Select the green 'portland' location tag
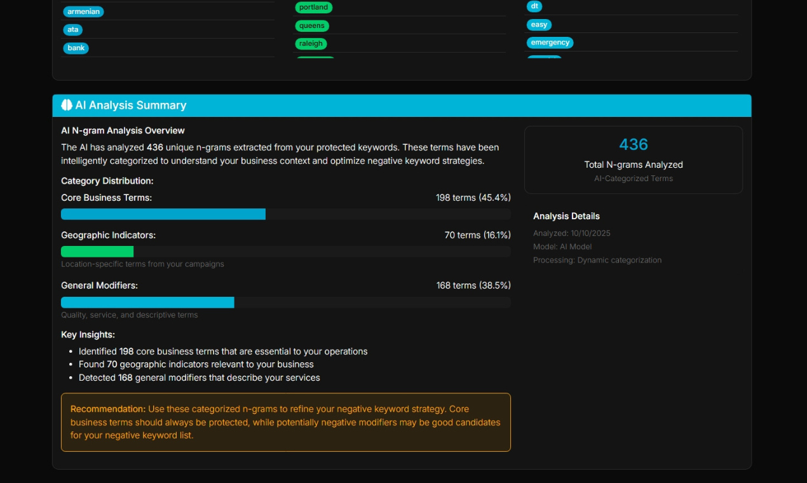Image resolution: width=807 pixels, height=483 pixels. click(313, 8)
